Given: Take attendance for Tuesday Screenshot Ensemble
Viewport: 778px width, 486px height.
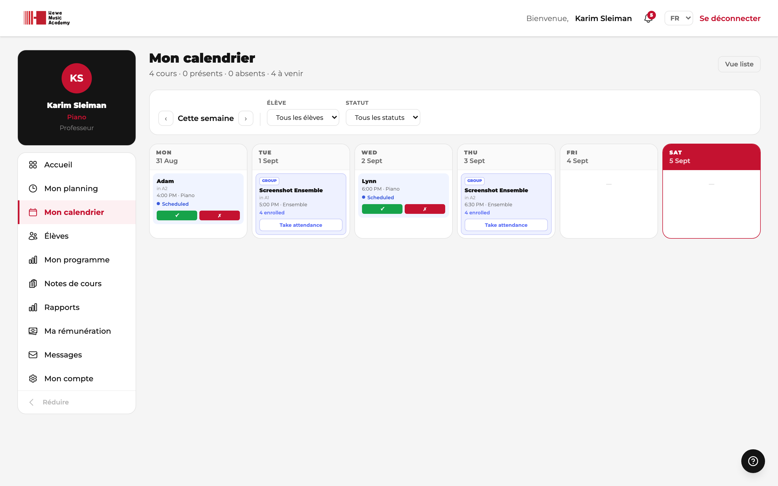Looking at the screenshot, I should click(301, 225).
